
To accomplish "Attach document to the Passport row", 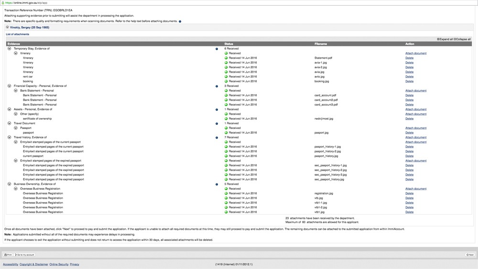I will (415, 128).
